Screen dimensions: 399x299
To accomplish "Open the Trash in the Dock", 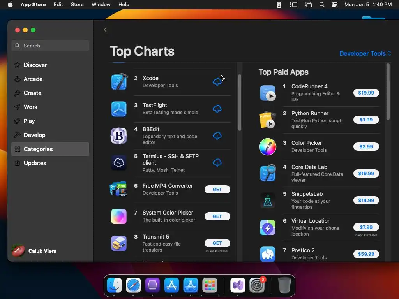I will tap(284, 285).
